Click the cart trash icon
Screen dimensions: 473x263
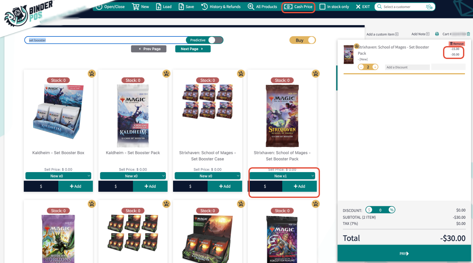[x=468, y=34]
